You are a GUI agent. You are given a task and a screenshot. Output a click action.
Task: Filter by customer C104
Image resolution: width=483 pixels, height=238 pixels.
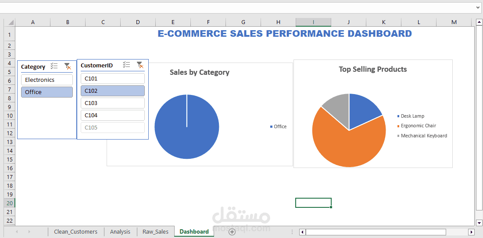click(113, 115)
